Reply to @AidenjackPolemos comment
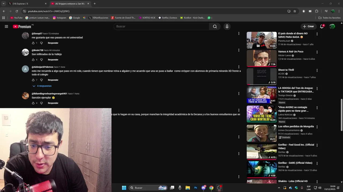Image resolution: width=343 pixels, height=192 pixels. [53, 80]
